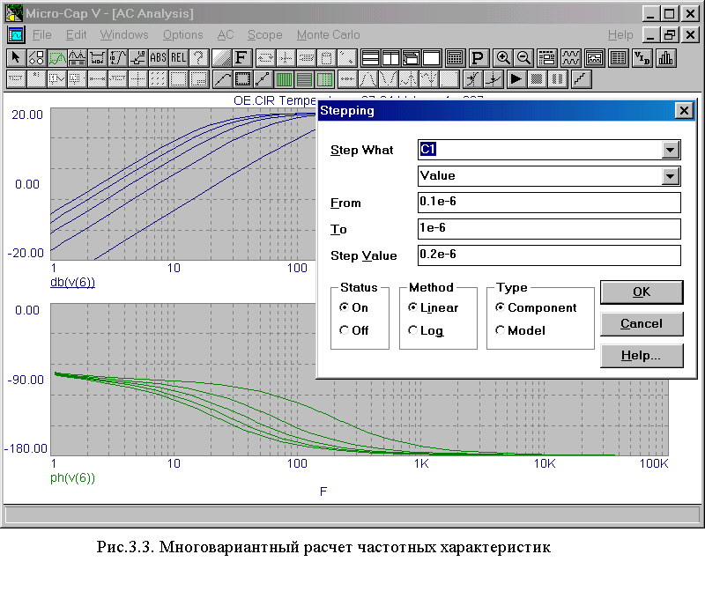Click the histogram bar chart icon

click(665, 58)
